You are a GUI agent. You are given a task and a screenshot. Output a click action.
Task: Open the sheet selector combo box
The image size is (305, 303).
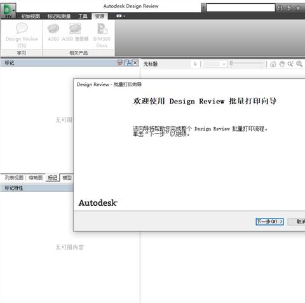(215, 64)
